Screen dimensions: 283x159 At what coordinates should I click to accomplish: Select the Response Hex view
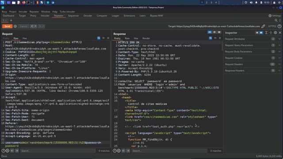coord(136,38)
